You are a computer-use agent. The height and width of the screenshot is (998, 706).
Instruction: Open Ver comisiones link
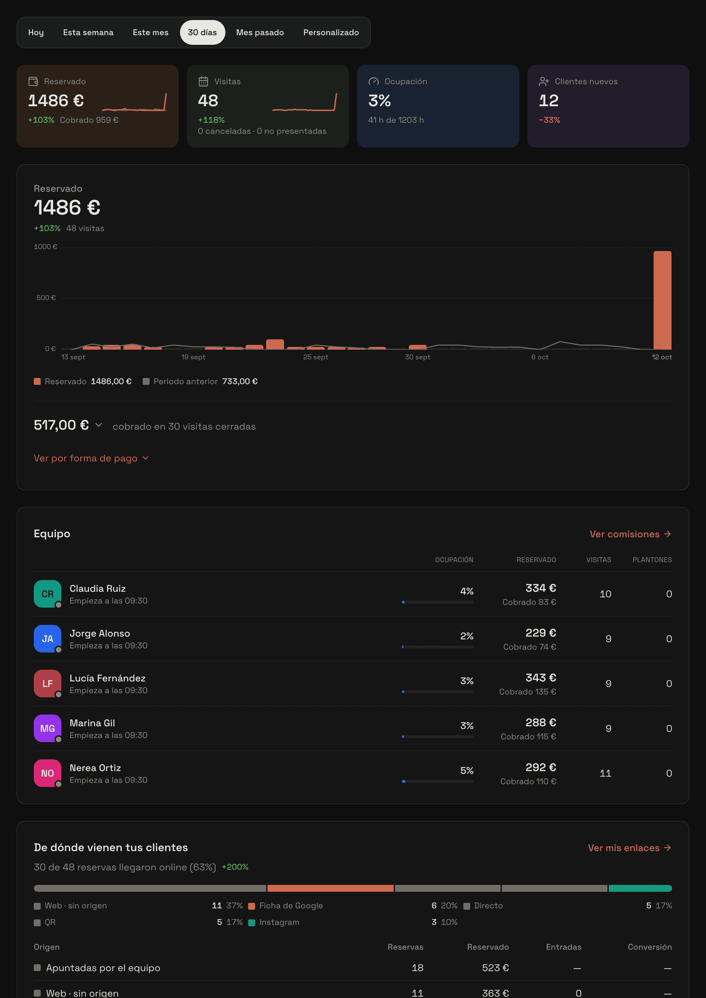[x=631, y=534]
